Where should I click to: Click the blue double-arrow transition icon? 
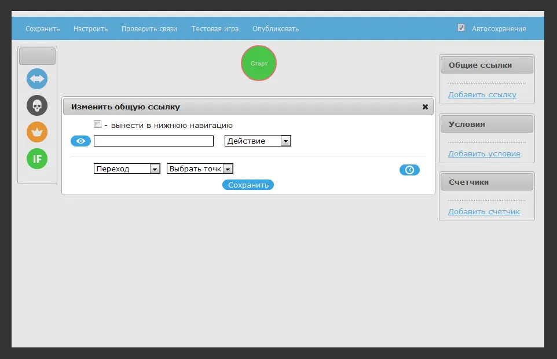tap(37, 79)
